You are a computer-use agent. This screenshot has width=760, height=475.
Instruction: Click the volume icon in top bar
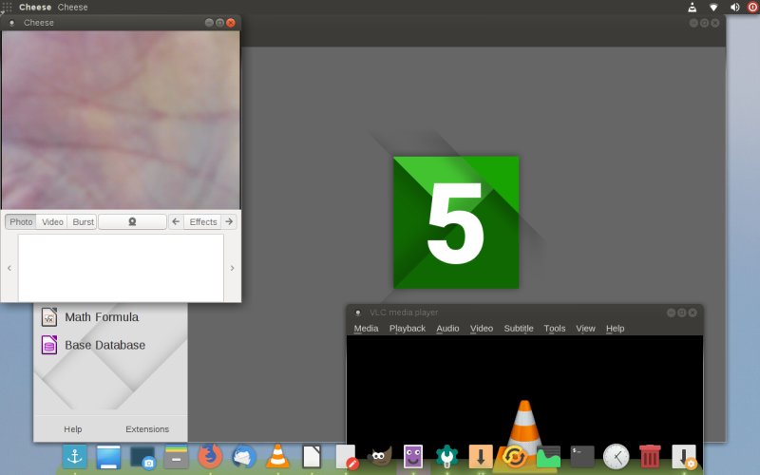coord(734,8)
